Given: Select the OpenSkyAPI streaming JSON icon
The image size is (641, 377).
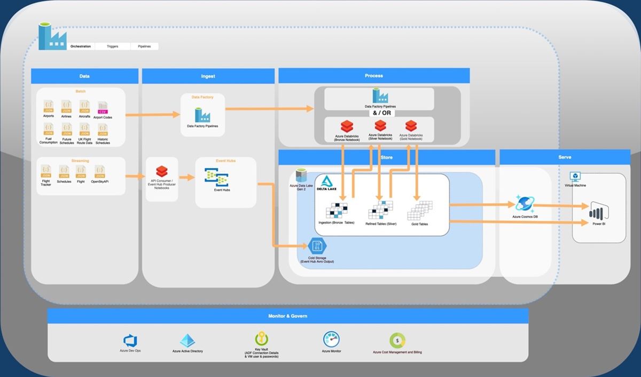Looking at the screenshot, I should click(99, 172).
